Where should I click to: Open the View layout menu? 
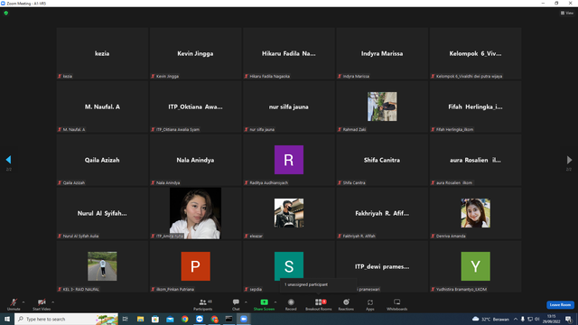567,13
